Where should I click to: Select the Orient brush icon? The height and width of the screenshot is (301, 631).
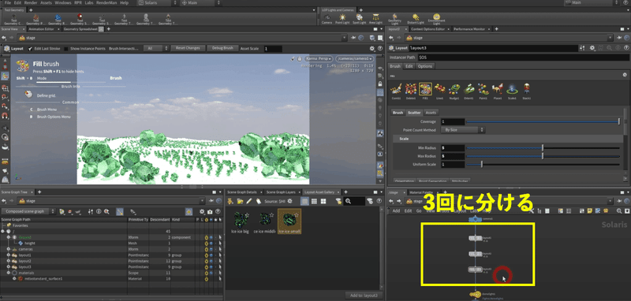(x=469, y=90)
